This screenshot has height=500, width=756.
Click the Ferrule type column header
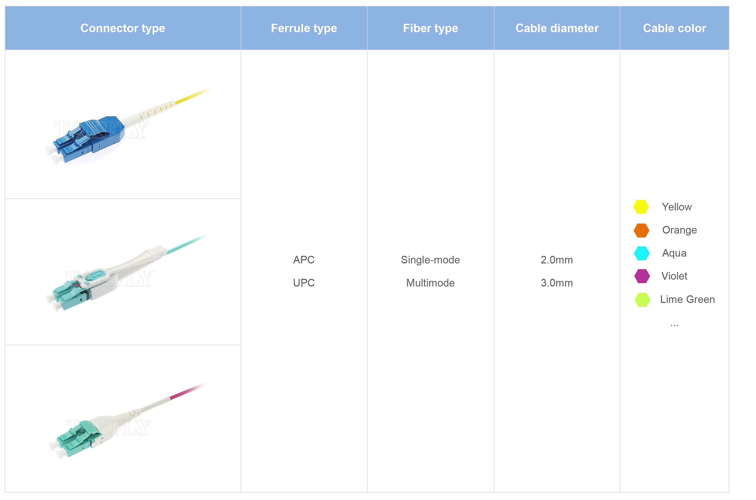[x=304, y=28]
